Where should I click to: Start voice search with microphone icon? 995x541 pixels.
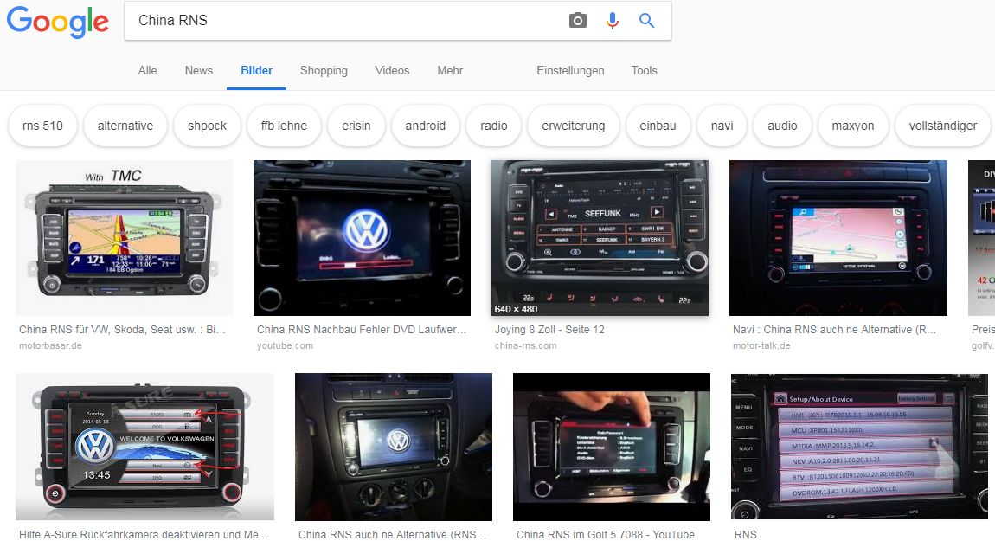click(613, 21)
